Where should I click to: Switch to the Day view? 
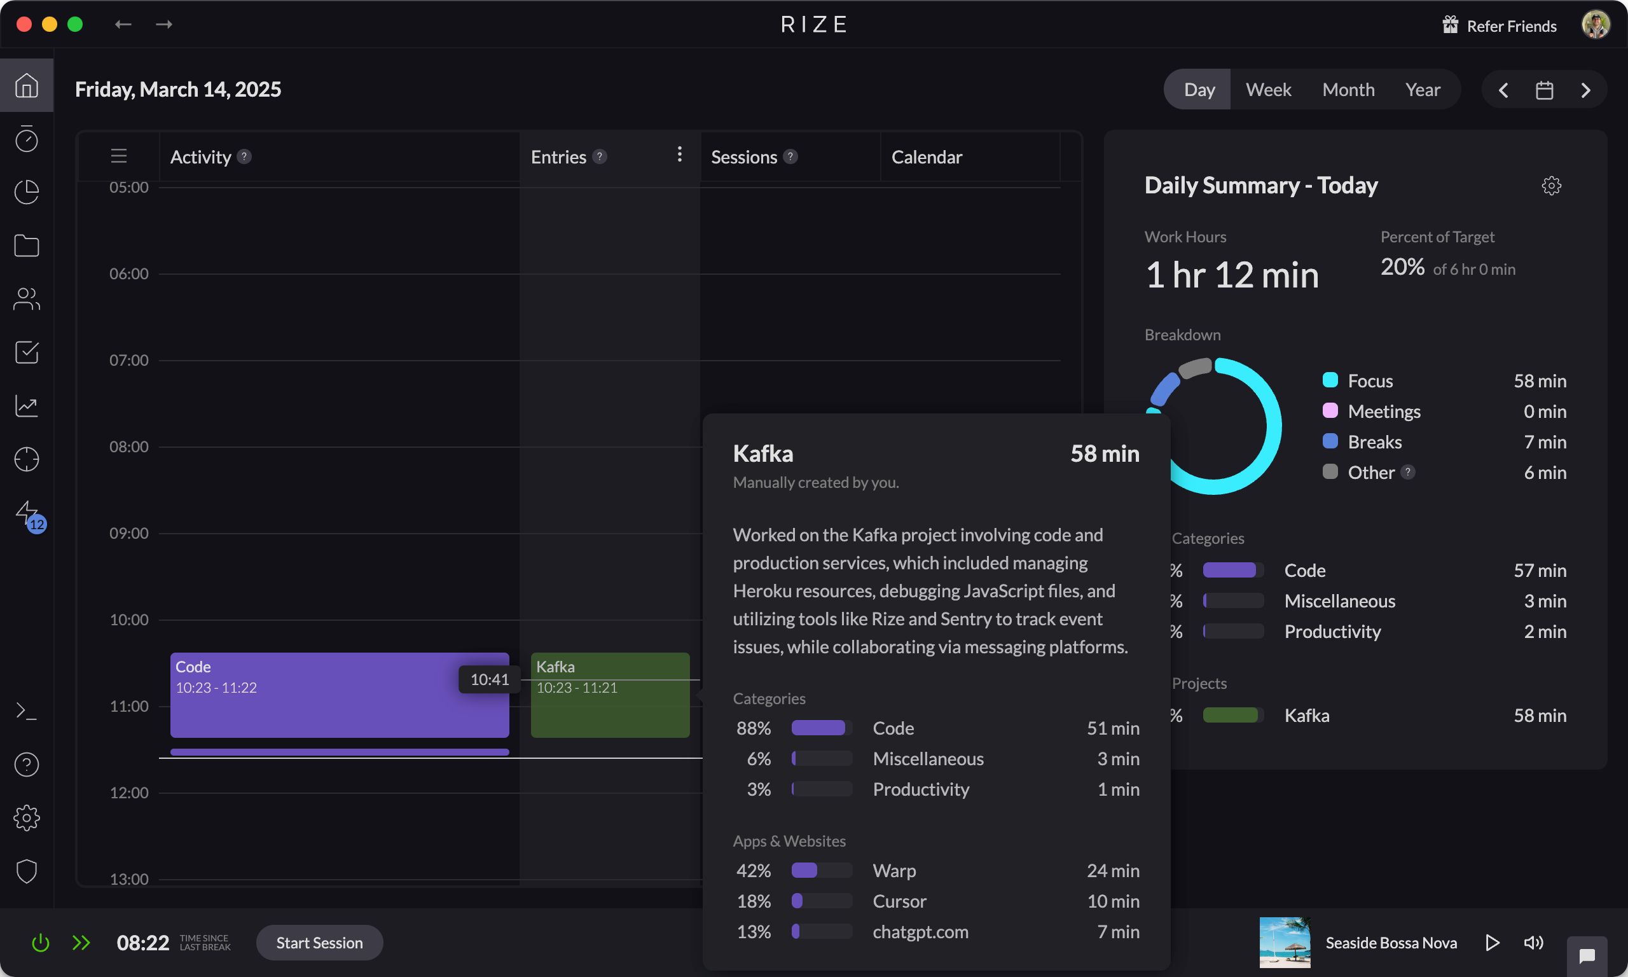pyautogui.click(x=1199, y=90)
